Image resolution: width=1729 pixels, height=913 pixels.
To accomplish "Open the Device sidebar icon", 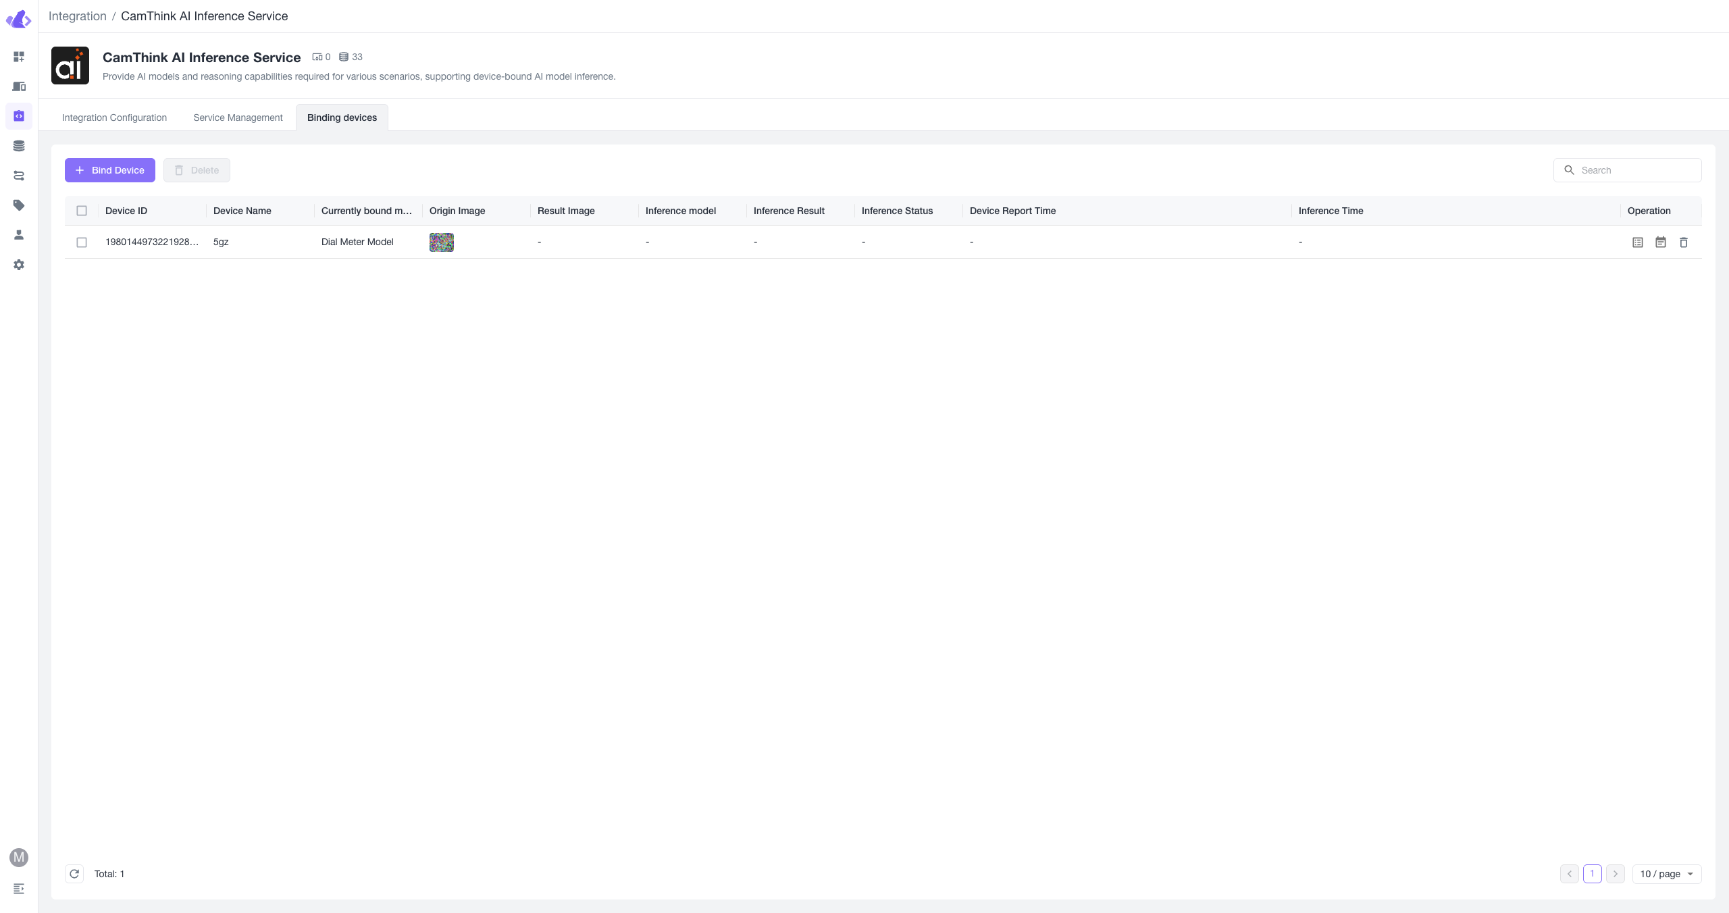I will (x=19, y=86).
